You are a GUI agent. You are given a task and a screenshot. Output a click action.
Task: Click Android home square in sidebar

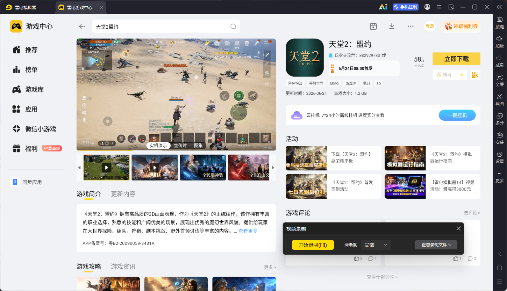[500, 268]
